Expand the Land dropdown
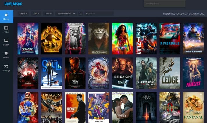Image resolution: width=207 pixels, height=123 pixels. pos(48,13)
